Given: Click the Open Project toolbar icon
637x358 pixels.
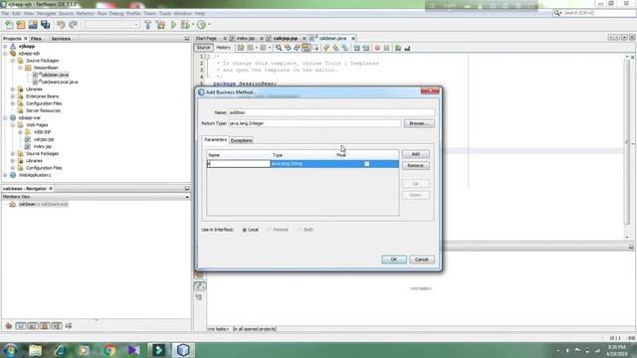Looking at the screenshot, I should (33, 25).
